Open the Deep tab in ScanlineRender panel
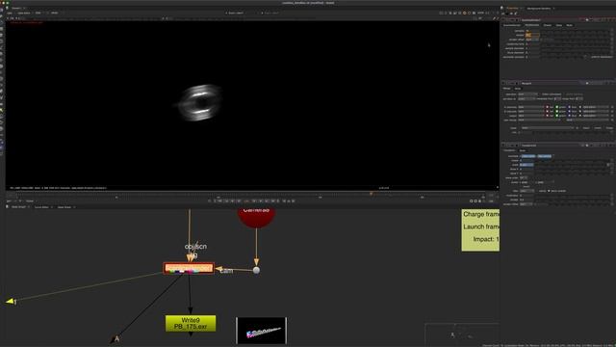Image resolution: width=616 pixels, height=347 pixels. 558,25
